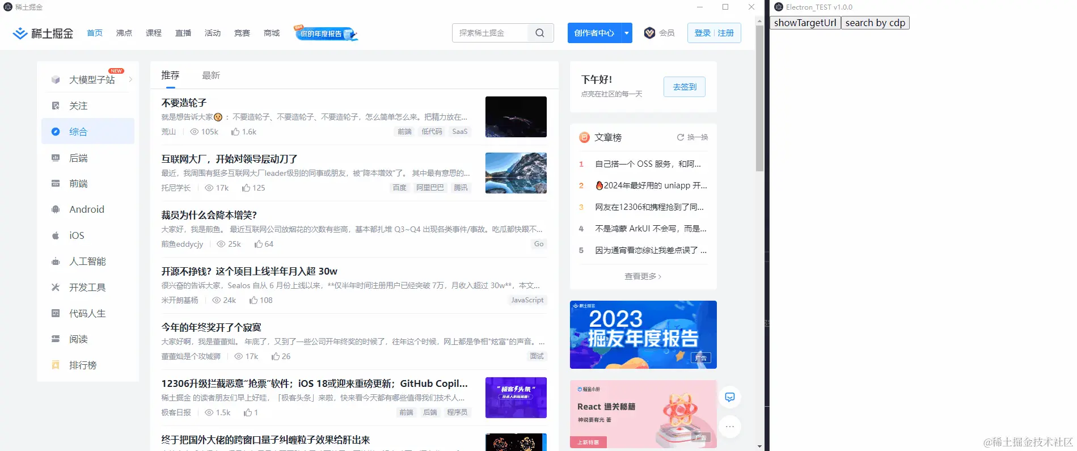Expand 查看更多 in article ranking

pos(643,276)
